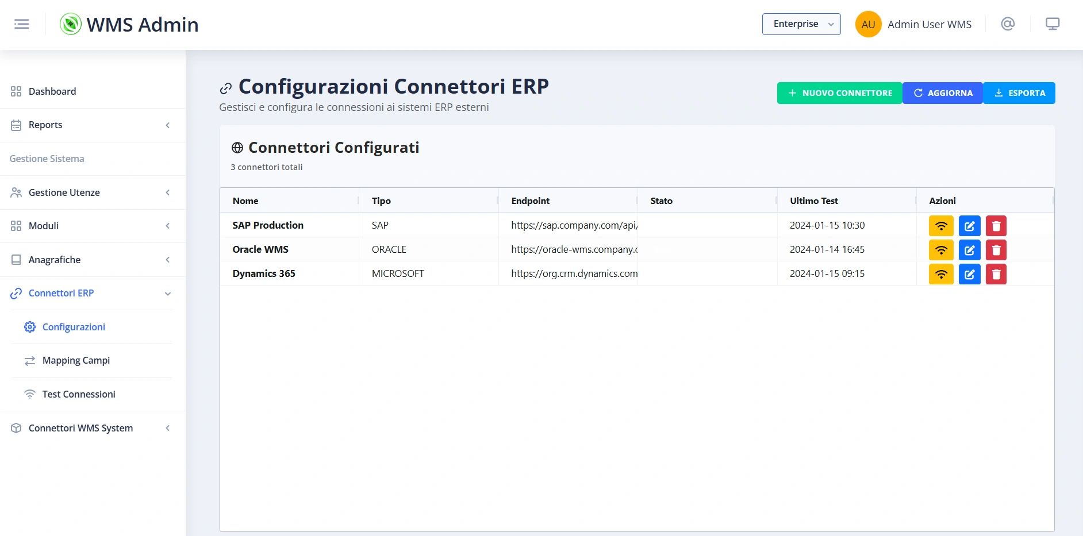Go to Test Connessioni page
This screenshot has height=536, width=1083.
click(x=79, y=394)
